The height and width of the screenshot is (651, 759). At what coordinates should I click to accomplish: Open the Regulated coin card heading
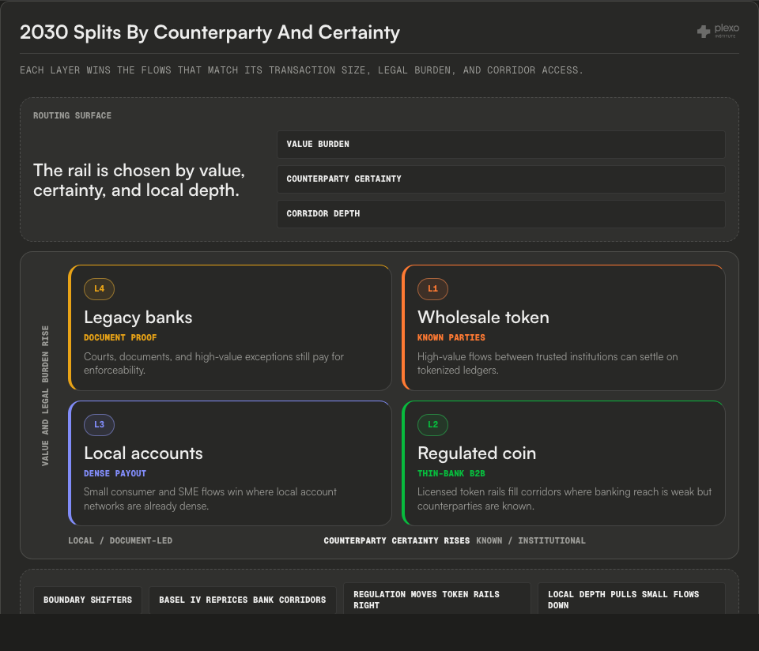(477, 453)
